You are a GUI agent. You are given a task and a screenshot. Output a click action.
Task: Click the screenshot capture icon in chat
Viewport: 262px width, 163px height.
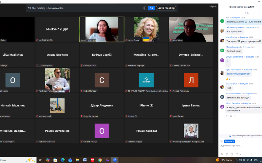[x=237, y=154]
